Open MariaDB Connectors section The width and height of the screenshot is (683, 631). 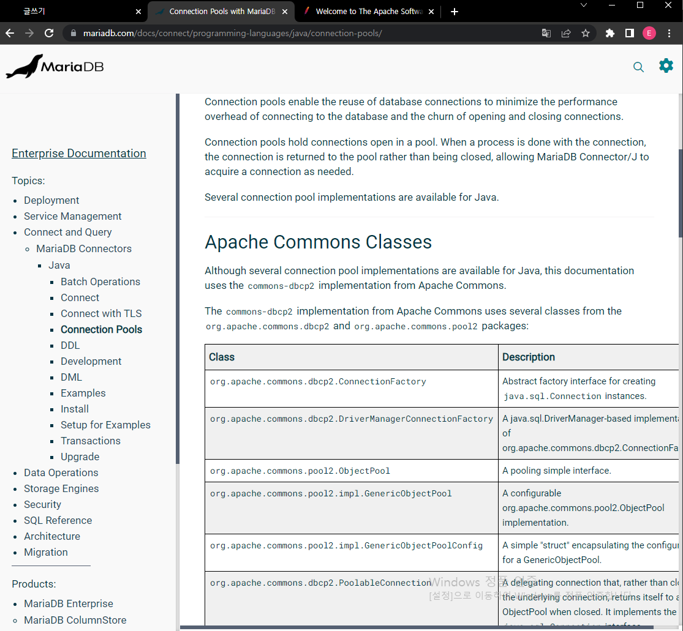pyautogui.click(x=84, y=248)
